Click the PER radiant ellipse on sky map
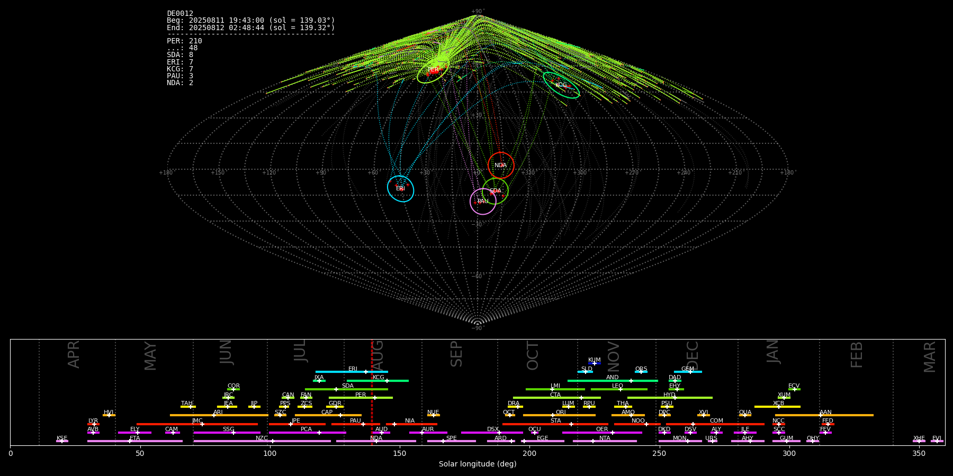 [433, 70]
